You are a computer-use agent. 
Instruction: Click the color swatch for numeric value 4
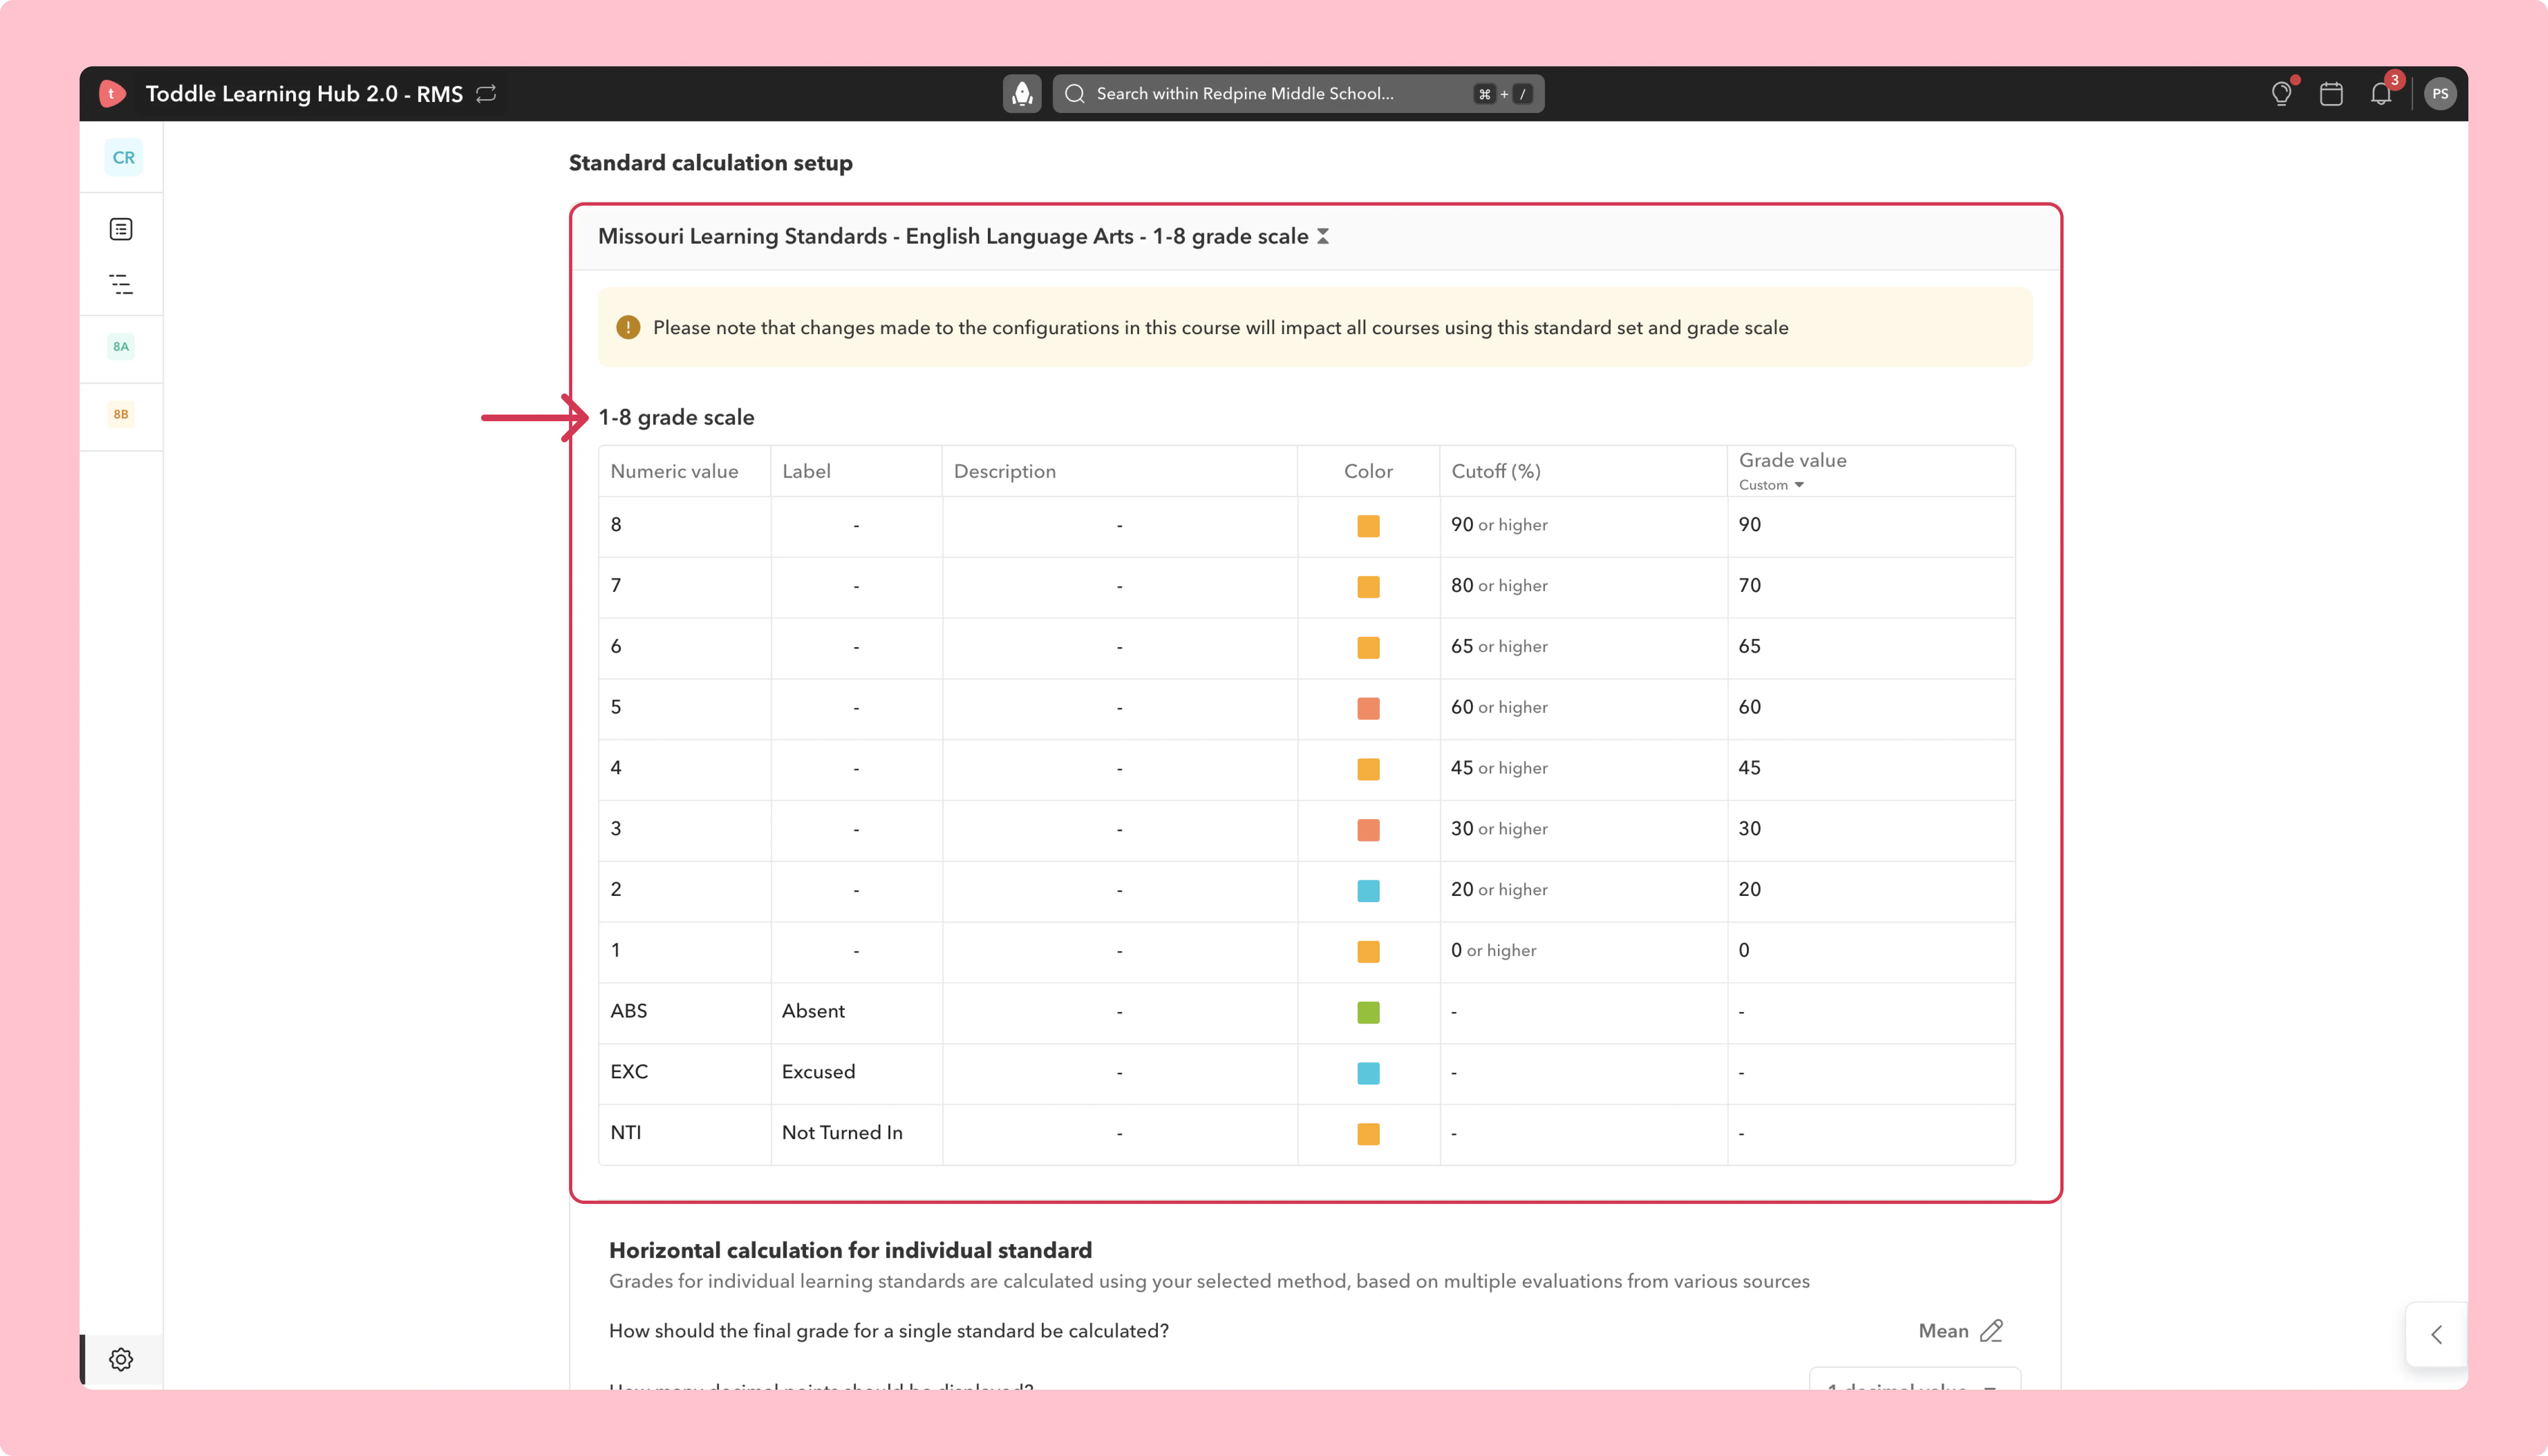[x=1368, y=769]
